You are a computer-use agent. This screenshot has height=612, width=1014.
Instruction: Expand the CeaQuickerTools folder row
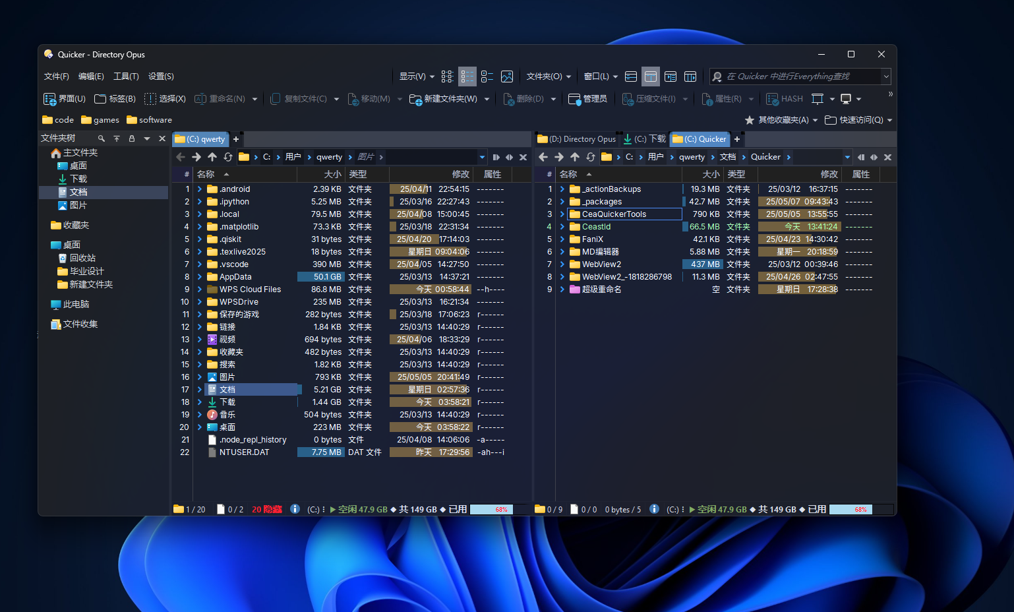coord(562,214)
